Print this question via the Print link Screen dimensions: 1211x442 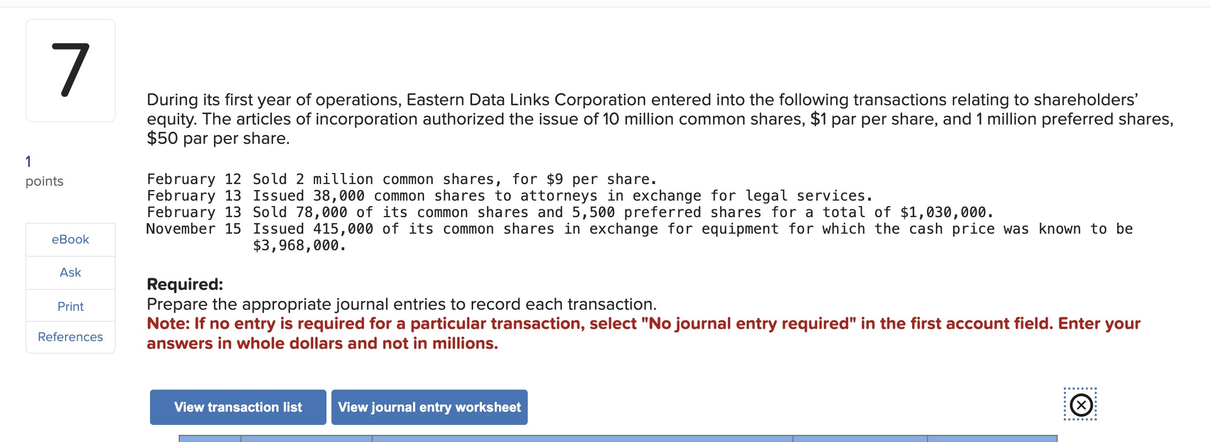pyautogui.click(x=70, y=306)
